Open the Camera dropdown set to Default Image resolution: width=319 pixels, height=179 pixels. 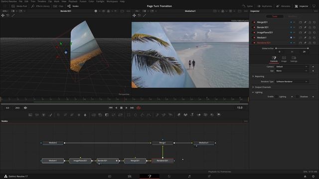pyautogui.click(x=292, y=67)
